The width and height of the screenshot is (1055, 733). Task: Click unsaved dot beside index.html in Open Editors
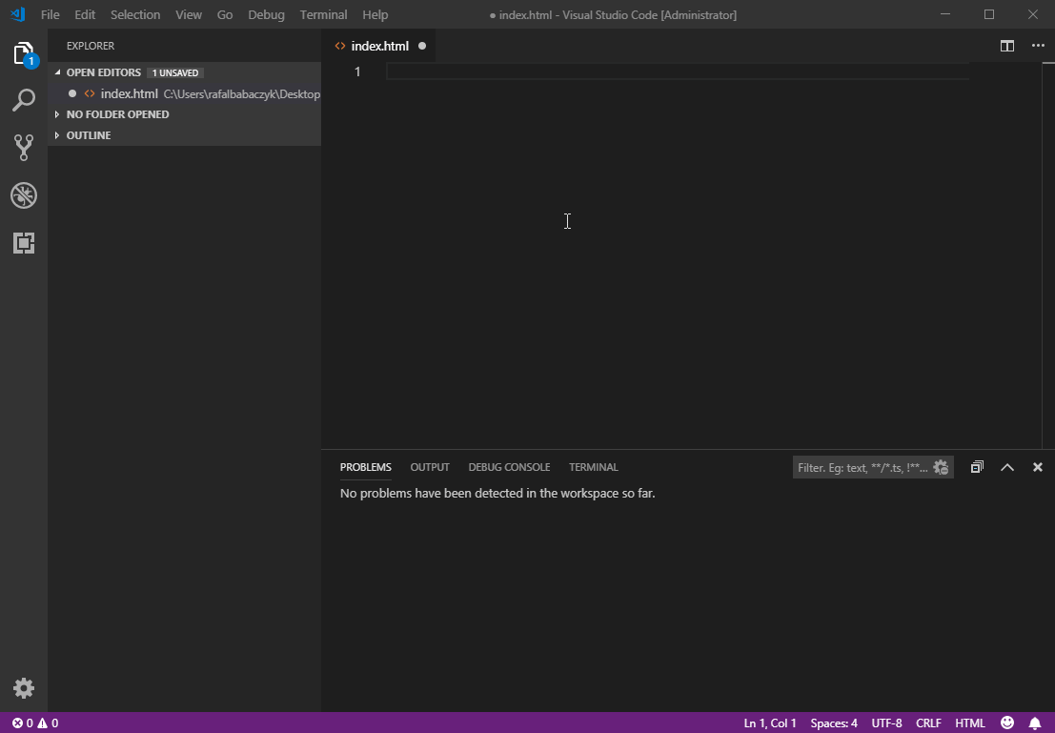(x=72, y=93)
